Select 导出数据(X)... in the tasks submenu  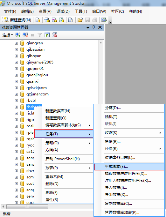coord(129,195)
